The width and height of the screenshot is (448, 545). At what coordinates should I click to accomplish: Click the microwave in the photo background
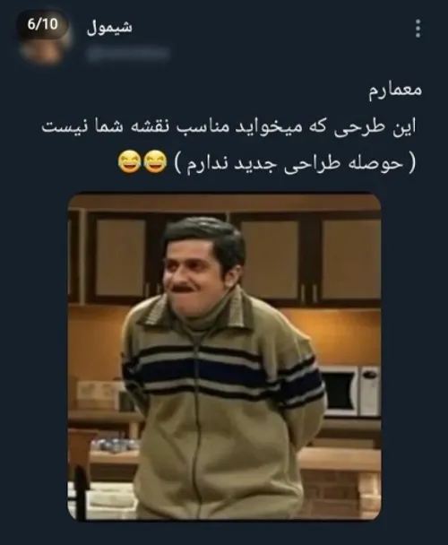pyautogui.click(x=351, y=391)
